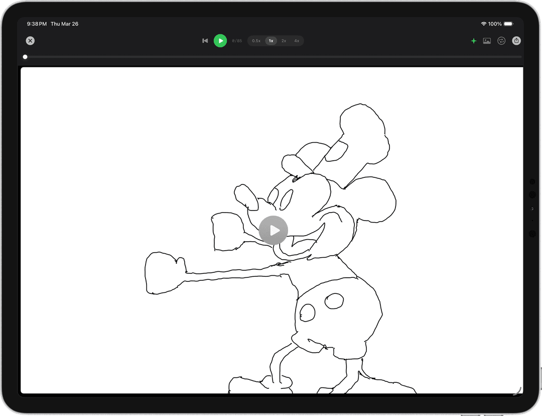Open the image picture icon
The image size is (542, 416).
point(487,41)
